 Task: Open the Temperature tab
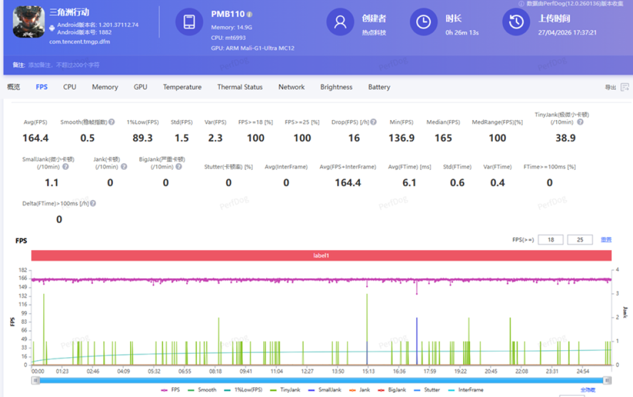coord(182,87)
